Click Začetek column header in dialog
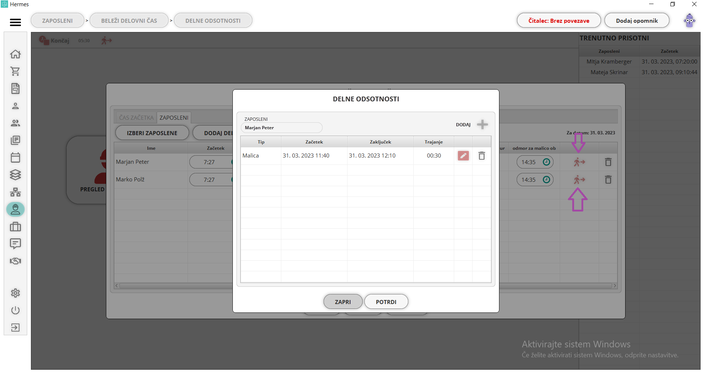This screenshot has height=376, width=705. coord(314,142)
